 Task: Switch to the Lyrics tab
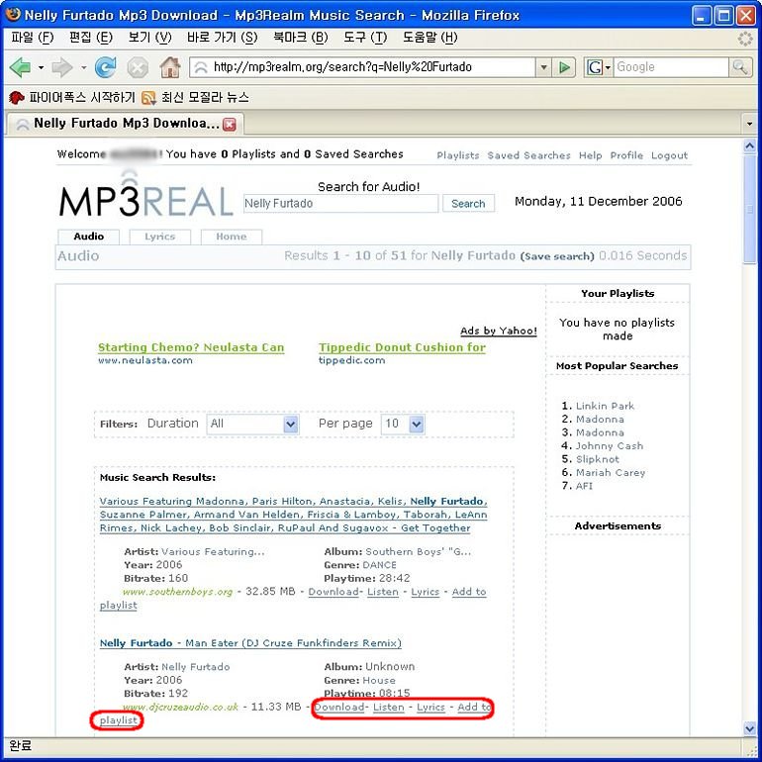tap(160, 237)
